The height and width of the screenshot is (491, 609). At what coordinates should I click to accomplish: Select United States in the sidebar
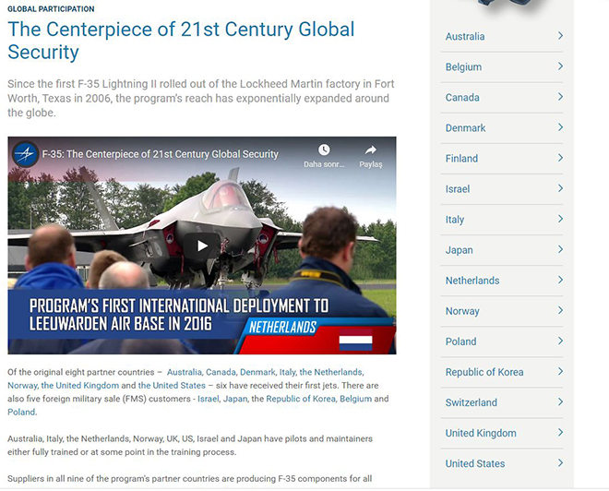point(475,463)
